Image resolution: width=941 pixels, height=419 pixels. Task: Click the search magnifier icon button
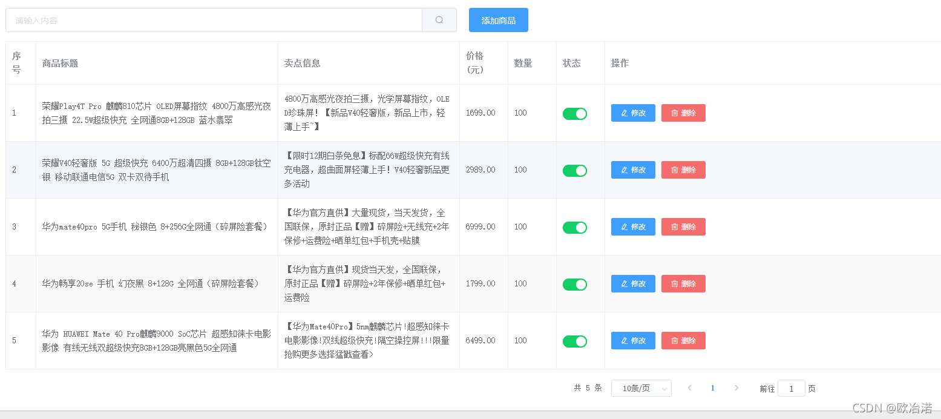(439, 20)
